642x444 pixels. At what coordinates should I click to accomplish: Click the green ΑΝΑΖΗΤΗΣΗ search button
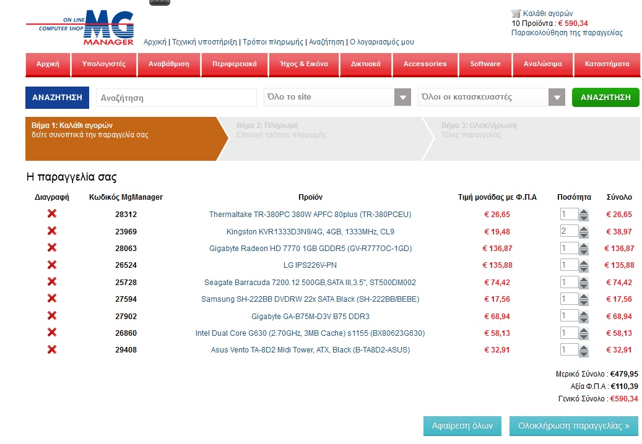click(605, 97)
